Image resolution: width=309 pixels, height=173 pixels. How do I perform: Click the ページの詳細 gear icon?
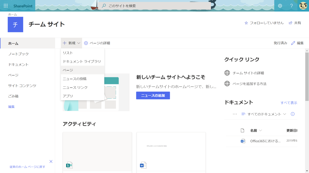[86, 43]
